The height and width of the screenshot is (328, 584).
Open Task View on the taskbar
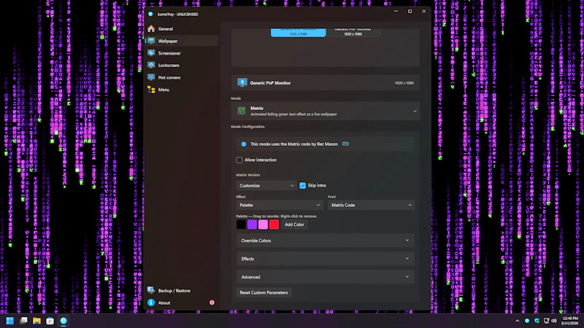(x=23, y=321)
